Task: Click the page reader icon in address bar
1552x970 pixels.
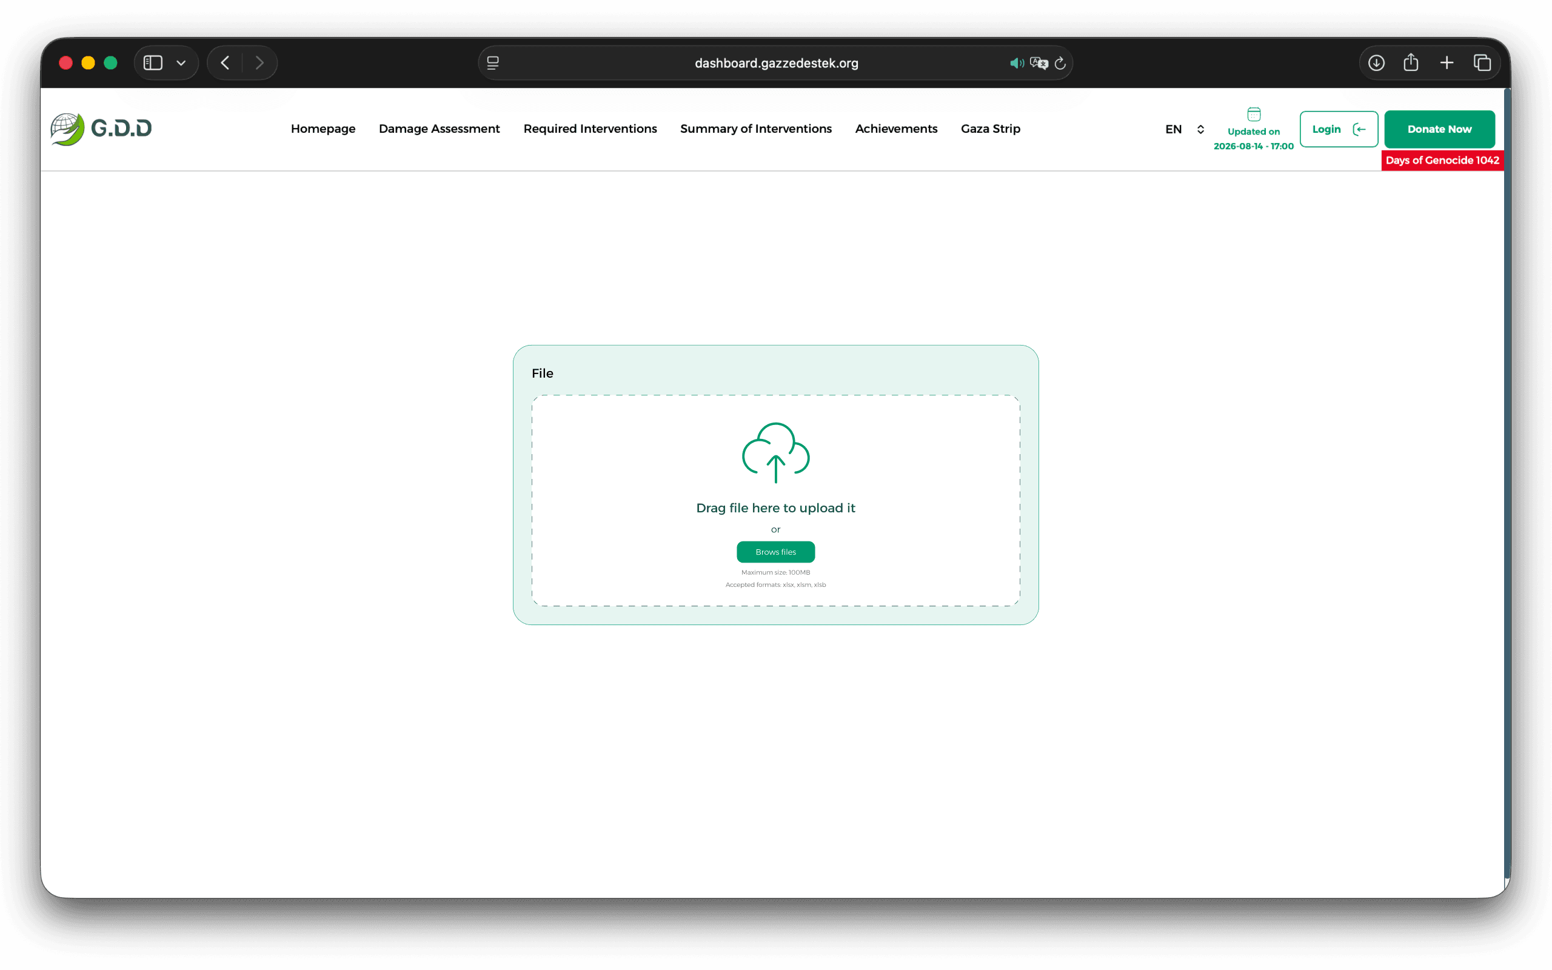Action: [492, 63]
